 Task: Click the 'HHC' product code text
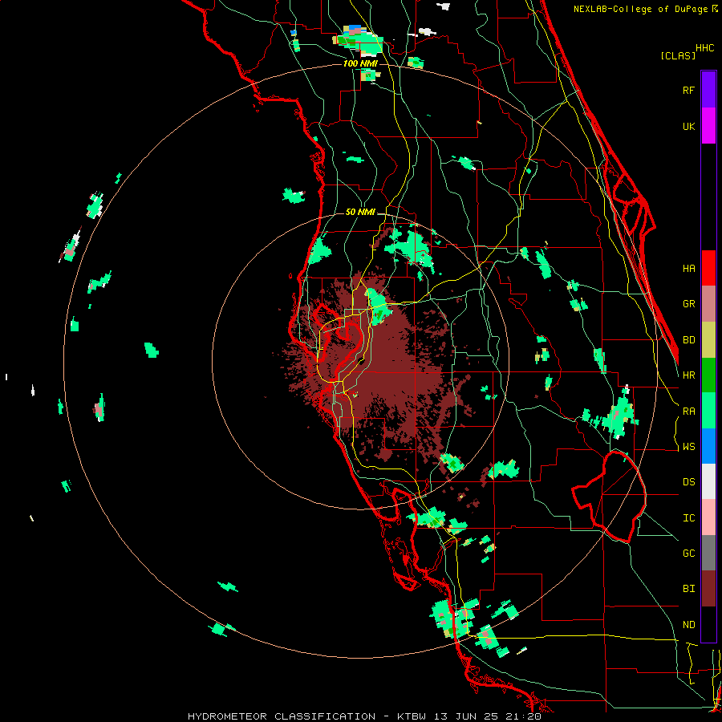[x=705, y=48]
